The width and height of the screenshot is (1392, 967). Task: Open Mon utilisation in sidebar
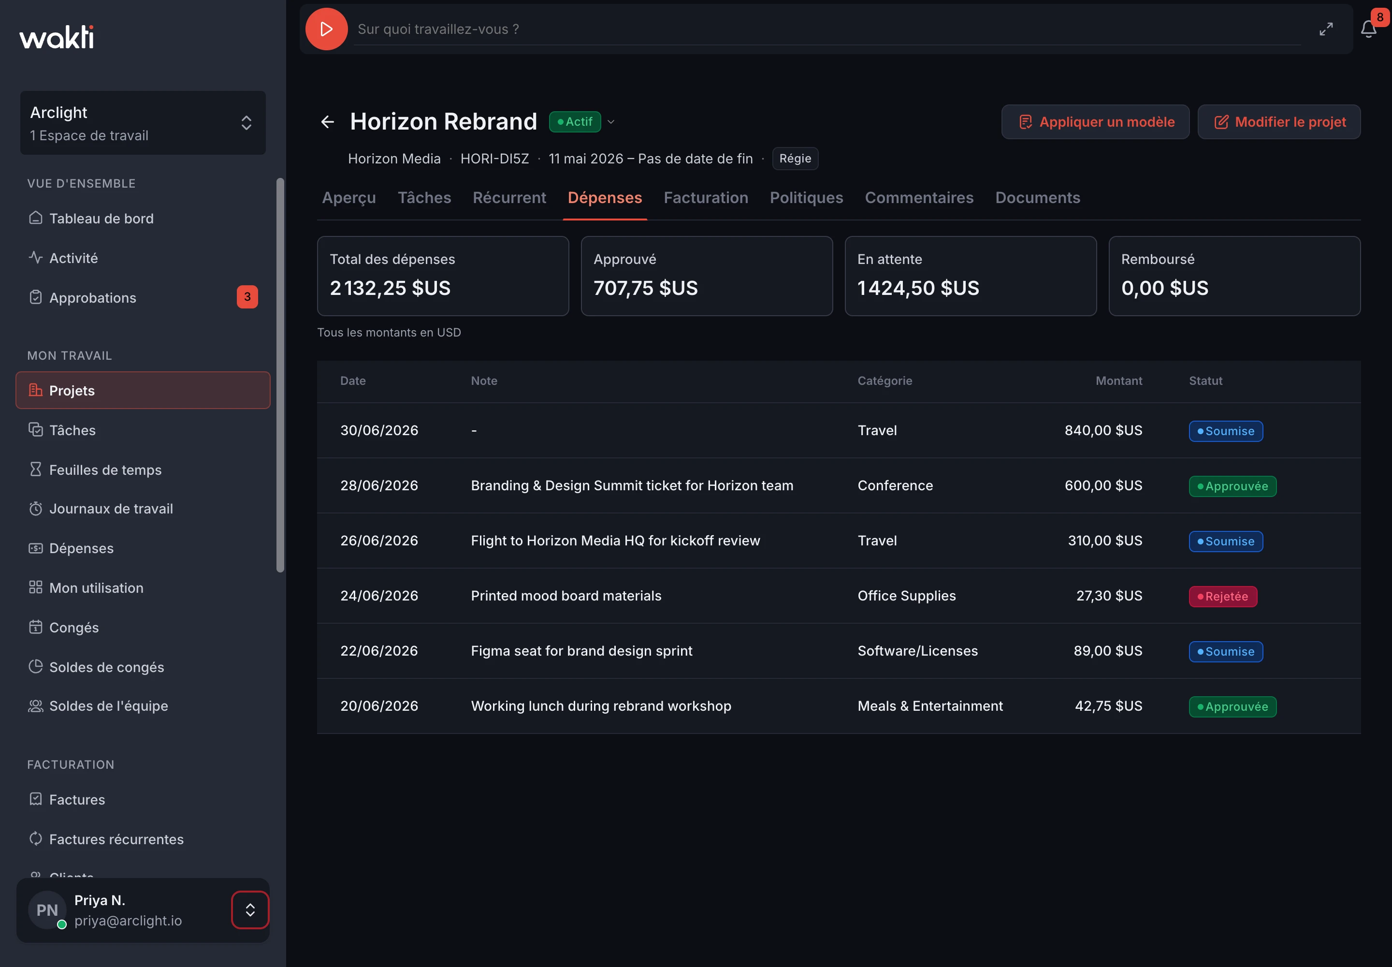pos(96,588)
